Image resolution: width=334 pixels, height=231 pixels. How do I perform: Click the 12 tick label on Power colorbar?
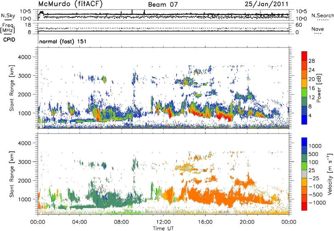311,98
